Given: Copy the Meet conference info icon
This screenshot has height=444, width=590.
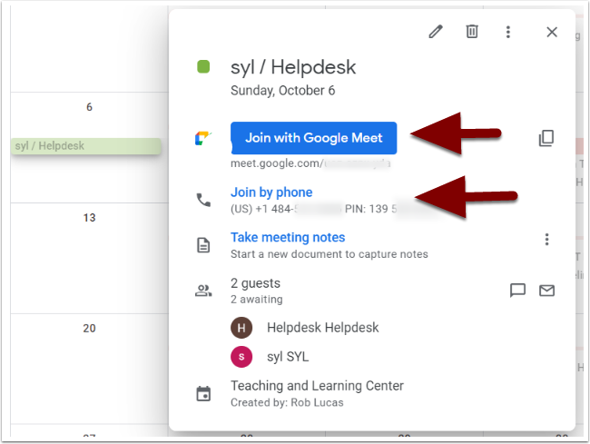Looking at the screenshot, I should pos(546,138).
